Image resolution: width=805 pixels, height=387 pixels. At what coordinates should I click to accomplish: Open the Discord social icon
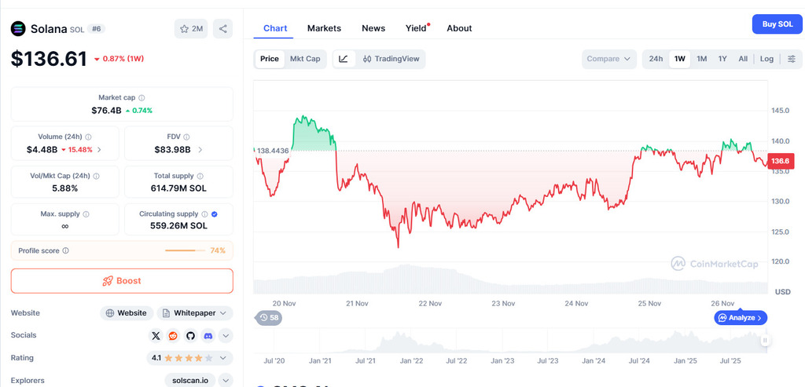pyautogui.click(x=208, y=336)
